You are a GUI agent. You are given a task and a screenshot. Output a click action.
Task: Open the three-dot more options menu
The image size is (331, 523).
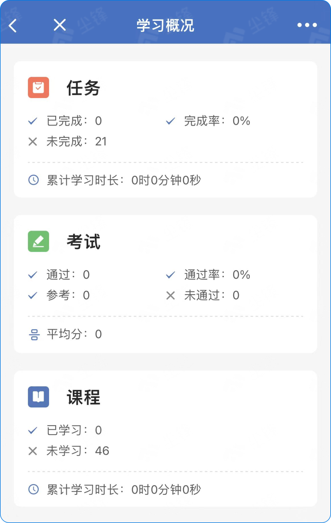click(307, 25)
